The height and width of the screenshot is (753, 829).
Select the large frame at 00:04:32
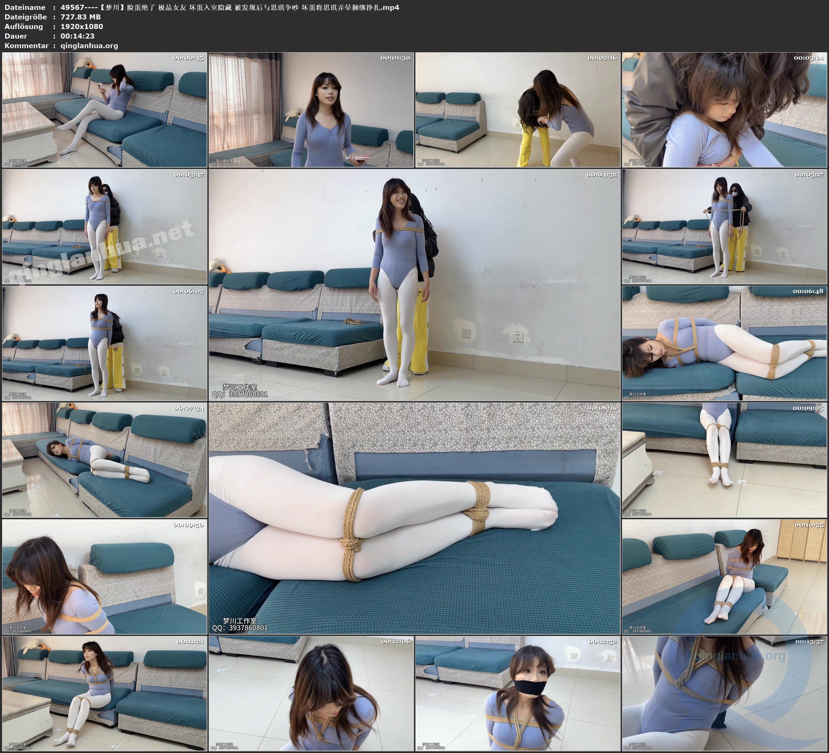[x=414, y=284]
